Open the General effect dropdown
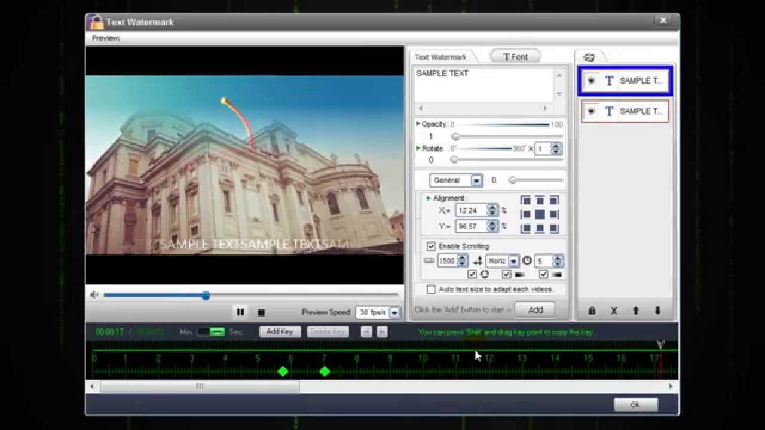 476,180
